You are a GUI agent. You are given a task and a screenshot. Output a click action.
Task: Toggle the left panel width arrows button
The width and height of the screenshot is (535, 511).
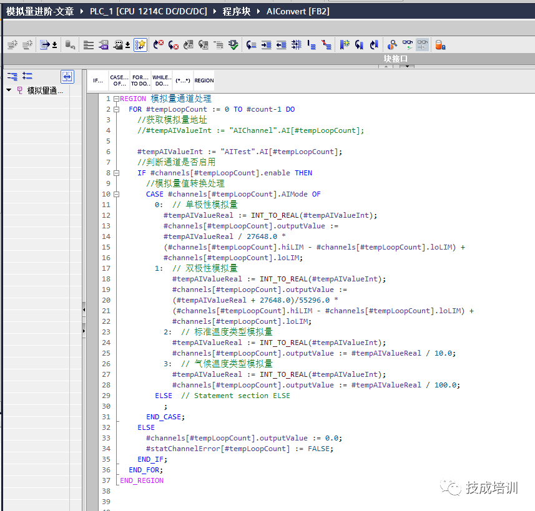pyautogui.click(x=67, y=76)
